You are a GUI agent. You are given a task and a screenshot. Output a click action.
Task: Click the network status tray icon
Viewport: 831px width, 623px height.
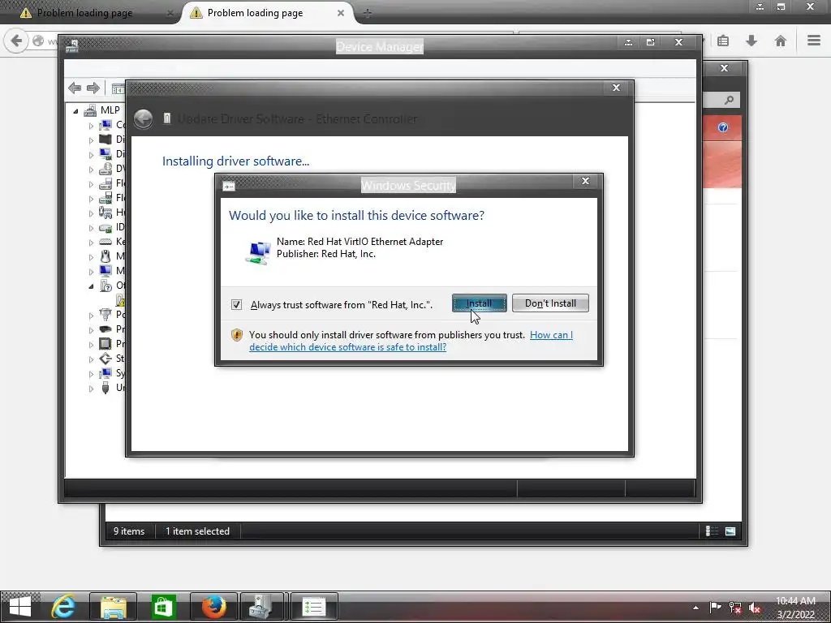coord(735,608)
